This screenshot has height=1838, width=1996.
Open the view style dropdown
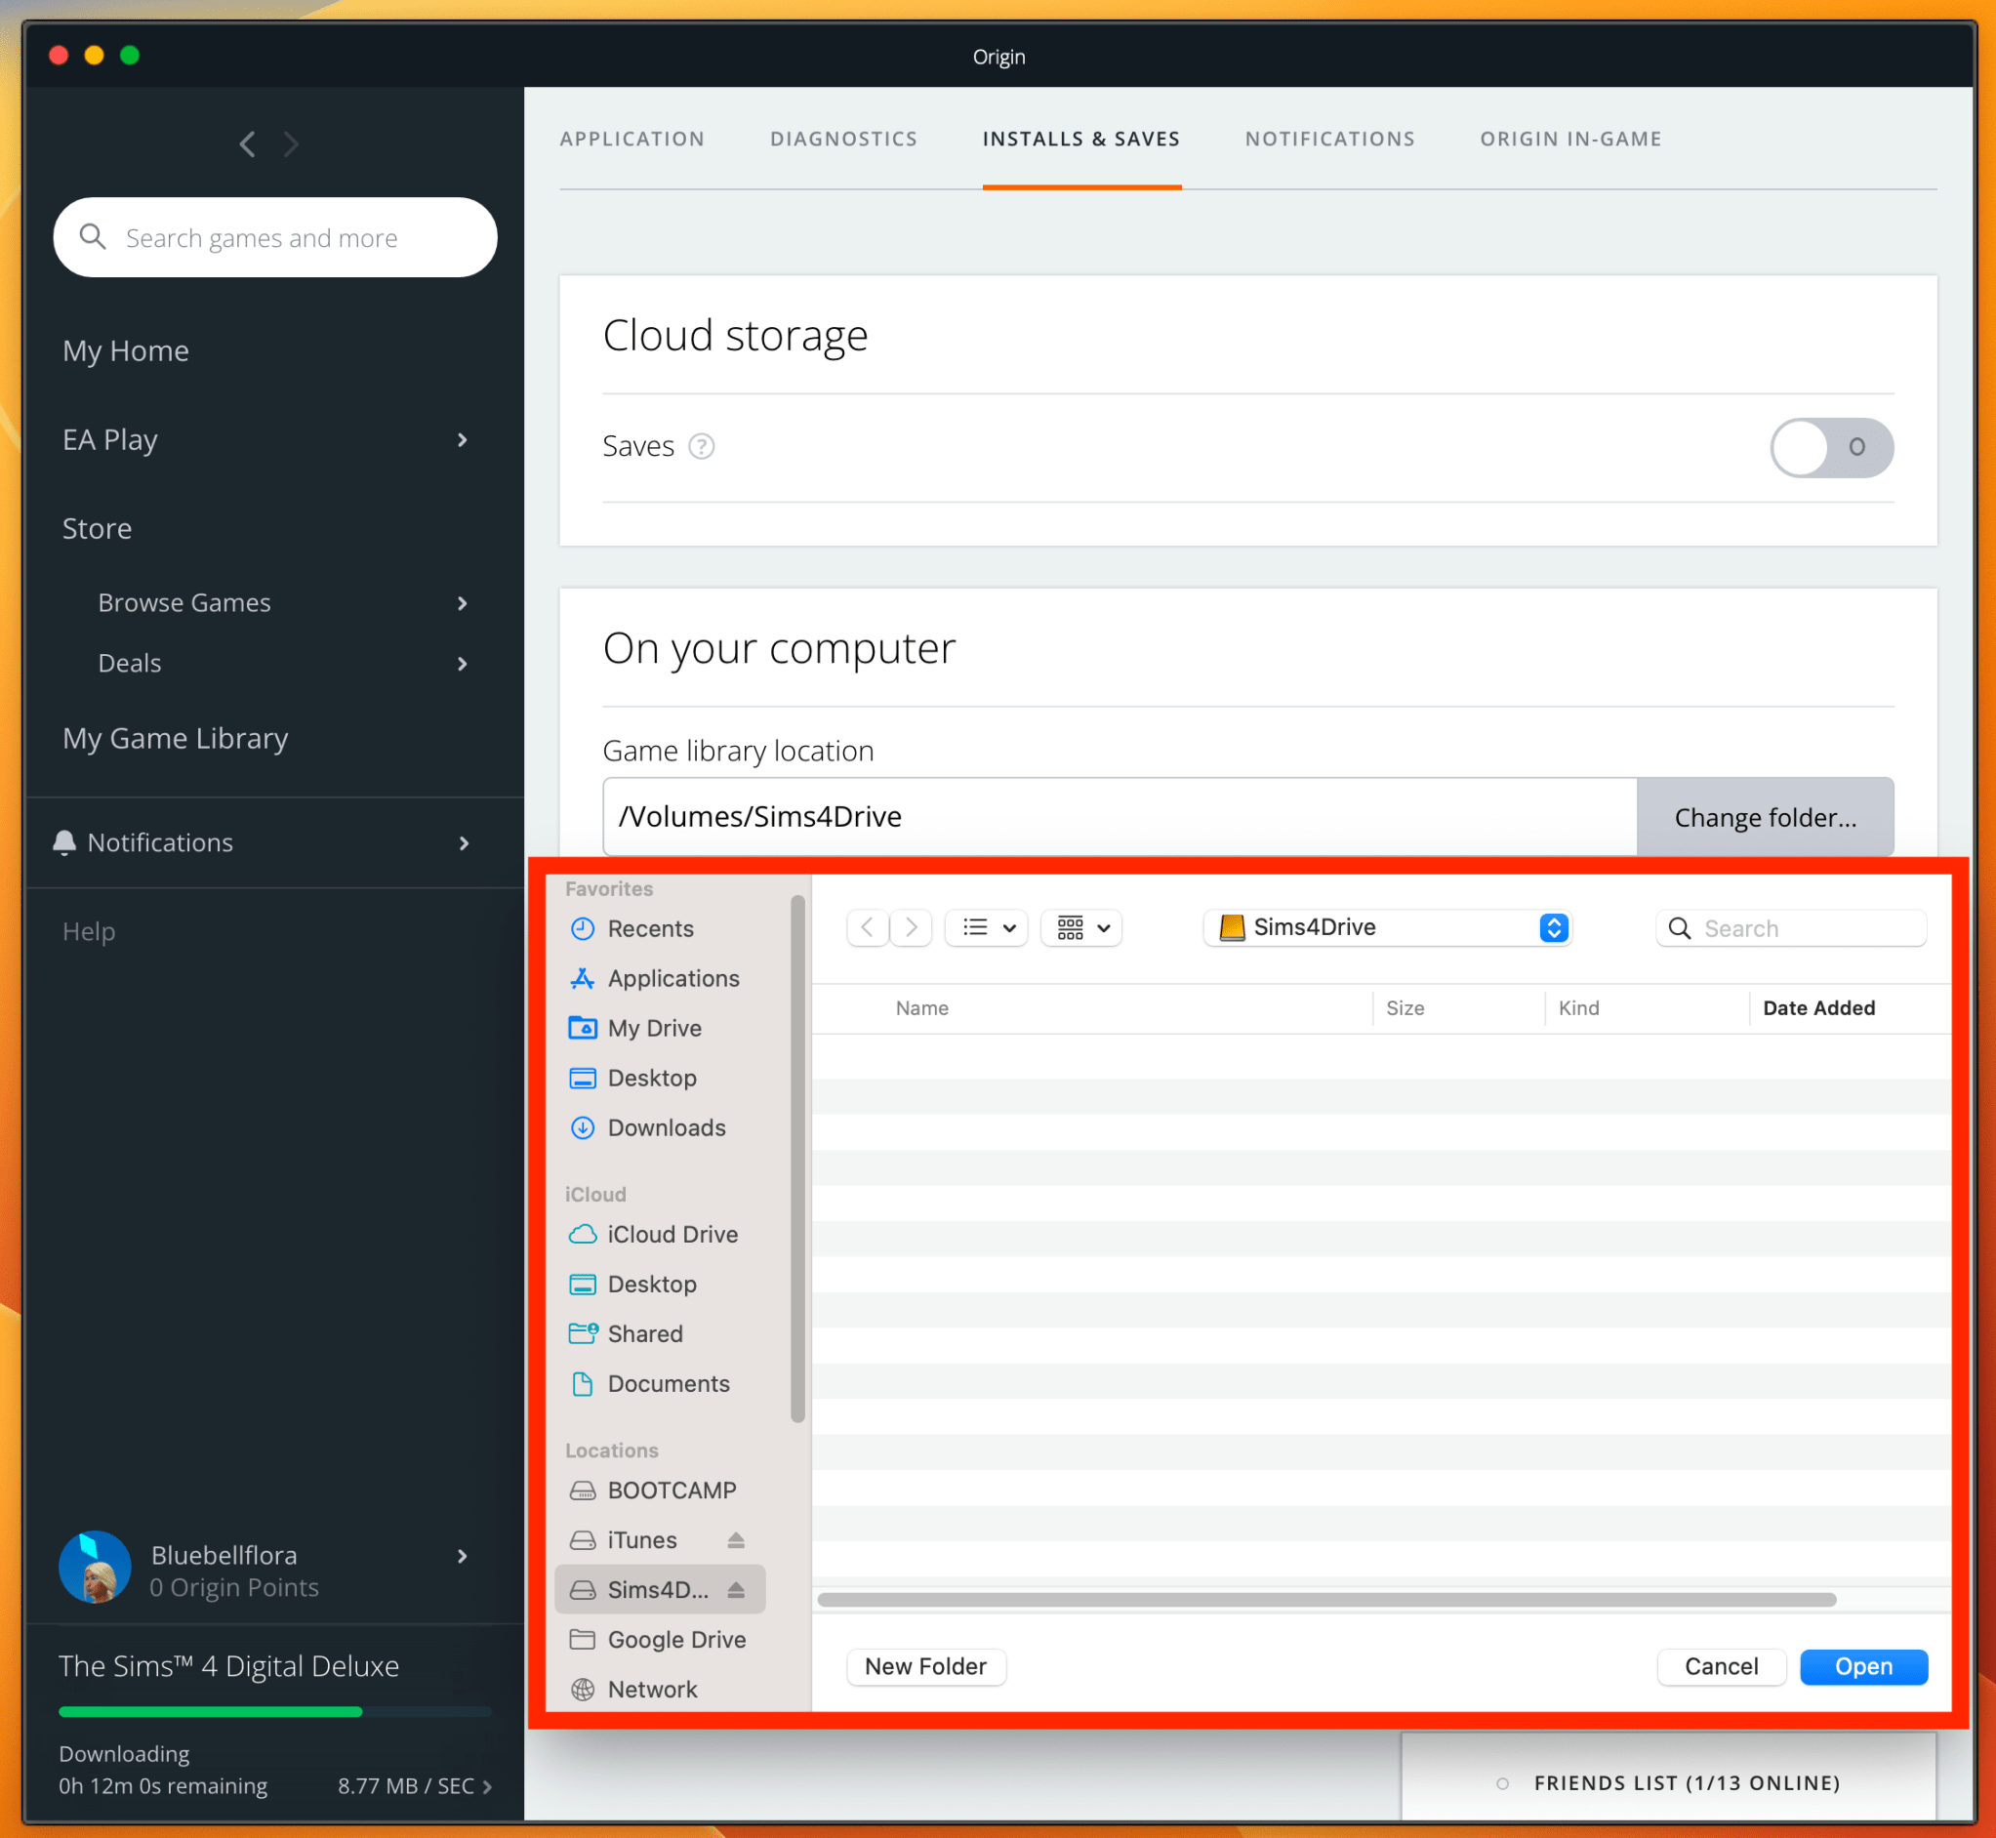(985, 927)
